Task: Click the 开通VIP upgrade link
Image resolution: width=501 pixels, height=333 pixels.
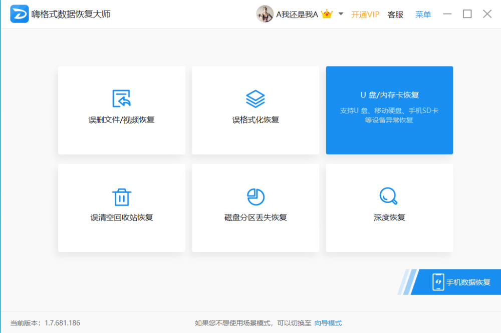Action: (365, 14)
